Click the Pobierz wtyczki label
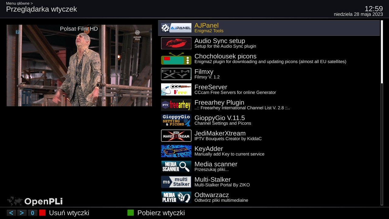 (161, 213)
